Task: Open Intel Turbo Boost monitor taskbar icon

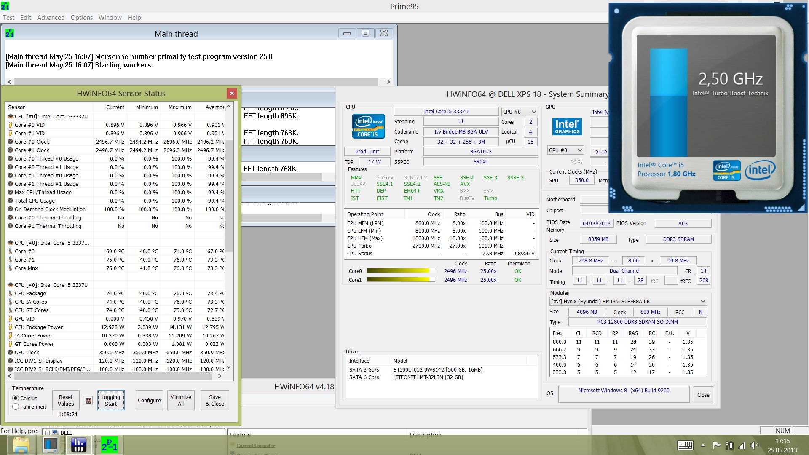Action: 50,445
